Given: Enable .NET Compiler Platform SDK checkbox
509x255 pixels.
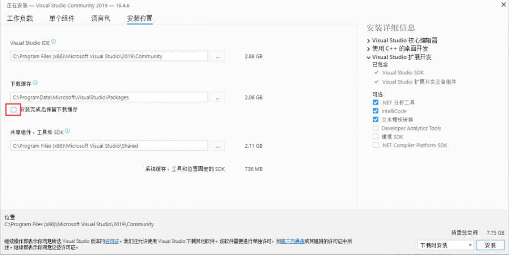Looking at the screenshot, I should click(x=376, y=145).
